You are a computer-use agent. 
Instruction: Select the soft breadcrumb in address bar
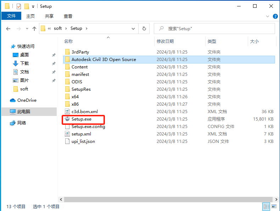click(58, 28)
